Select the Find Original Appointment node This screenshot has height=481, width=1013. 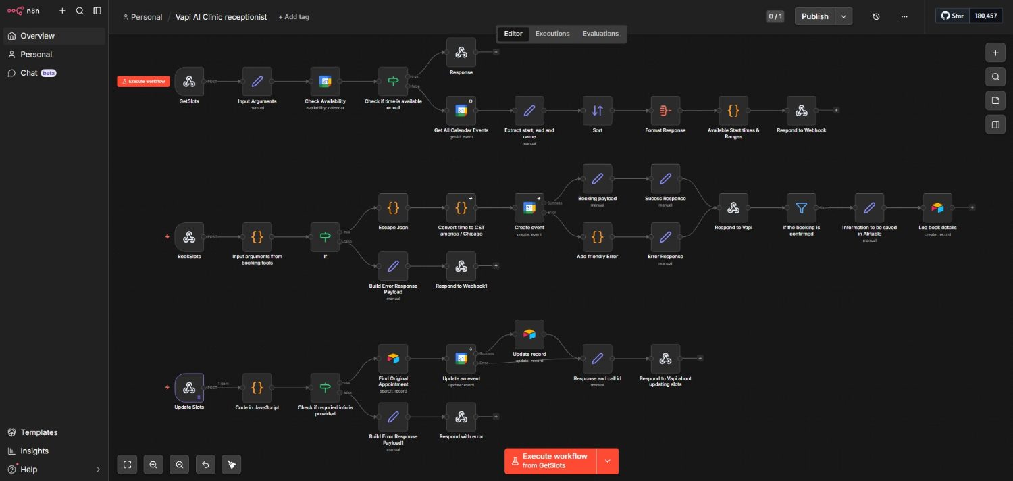click(393, 359)
